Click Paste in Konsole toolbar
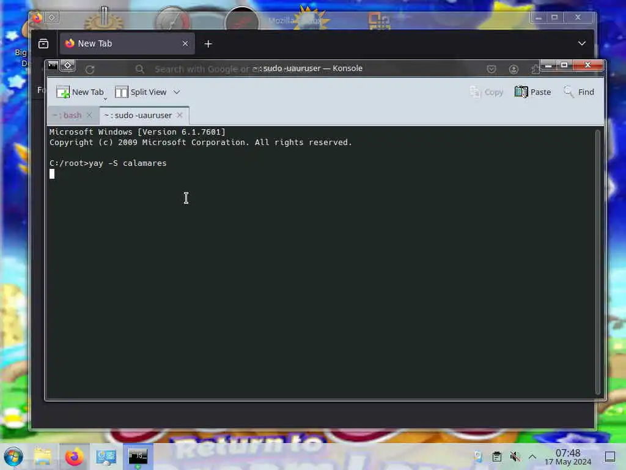This screenshot has width=626, height=470. [x=532, y=92]
